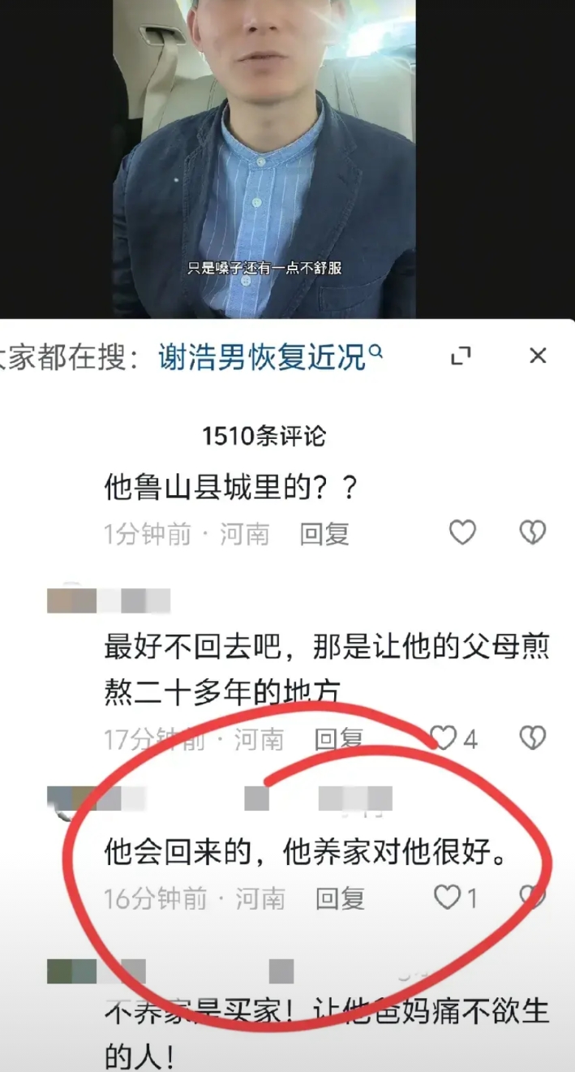Dislike the comment posted 17分钟前
This screenshot has width=575, height=1072.
533,738
